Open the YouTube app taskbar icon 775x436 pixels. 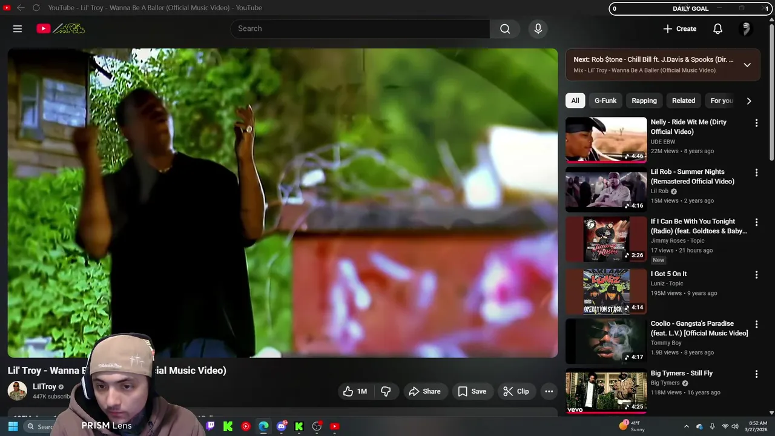point(335,426)
